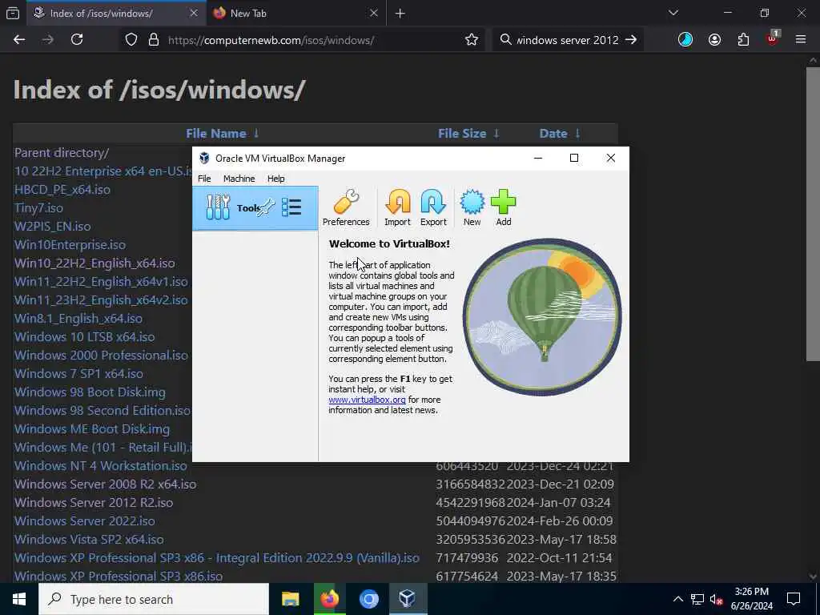
Task: Close the New Tab browser tab
Action: (x=373, y=13)
